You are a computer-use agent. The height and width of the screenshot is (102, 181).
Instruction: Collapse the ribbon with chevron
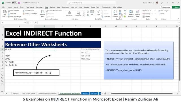tap(178, 19)
